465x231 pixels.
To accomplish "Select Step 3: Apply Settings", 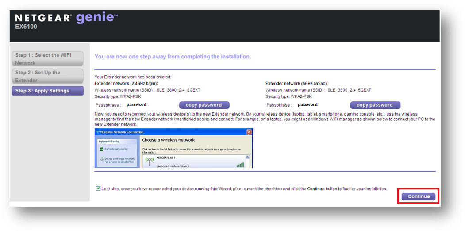I will pos(47,91).
